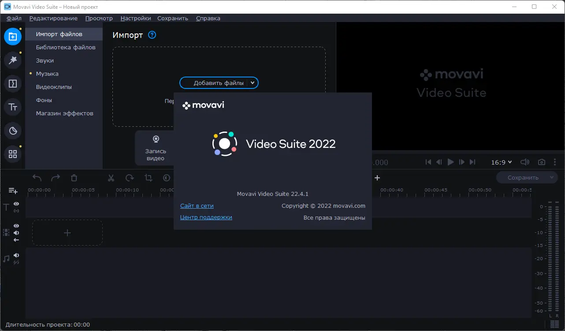Hide the video track with its eye icon
This screenshot has height=331, width=565.
16,226
